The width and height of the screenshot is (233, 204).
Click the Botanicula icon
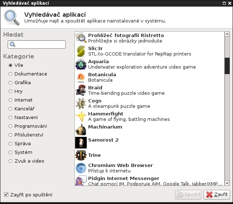click(81, 77)
